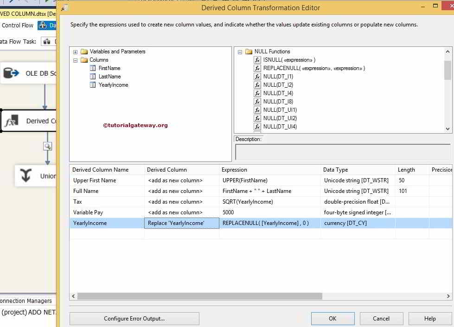Open Derived Column dropdown for Variable Pay row

(x=181, y=212)
